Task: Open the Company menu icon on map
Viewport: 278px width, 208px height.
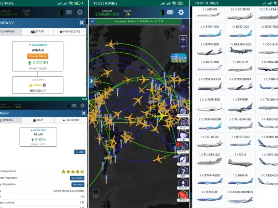Action: point(183,110)
